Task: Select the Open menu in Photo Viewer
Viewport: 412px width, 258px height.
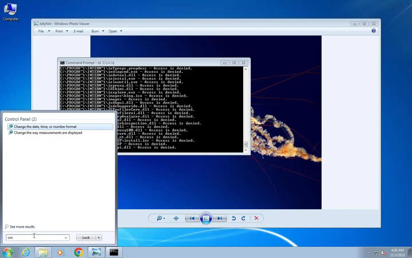Action: (113, 31)
